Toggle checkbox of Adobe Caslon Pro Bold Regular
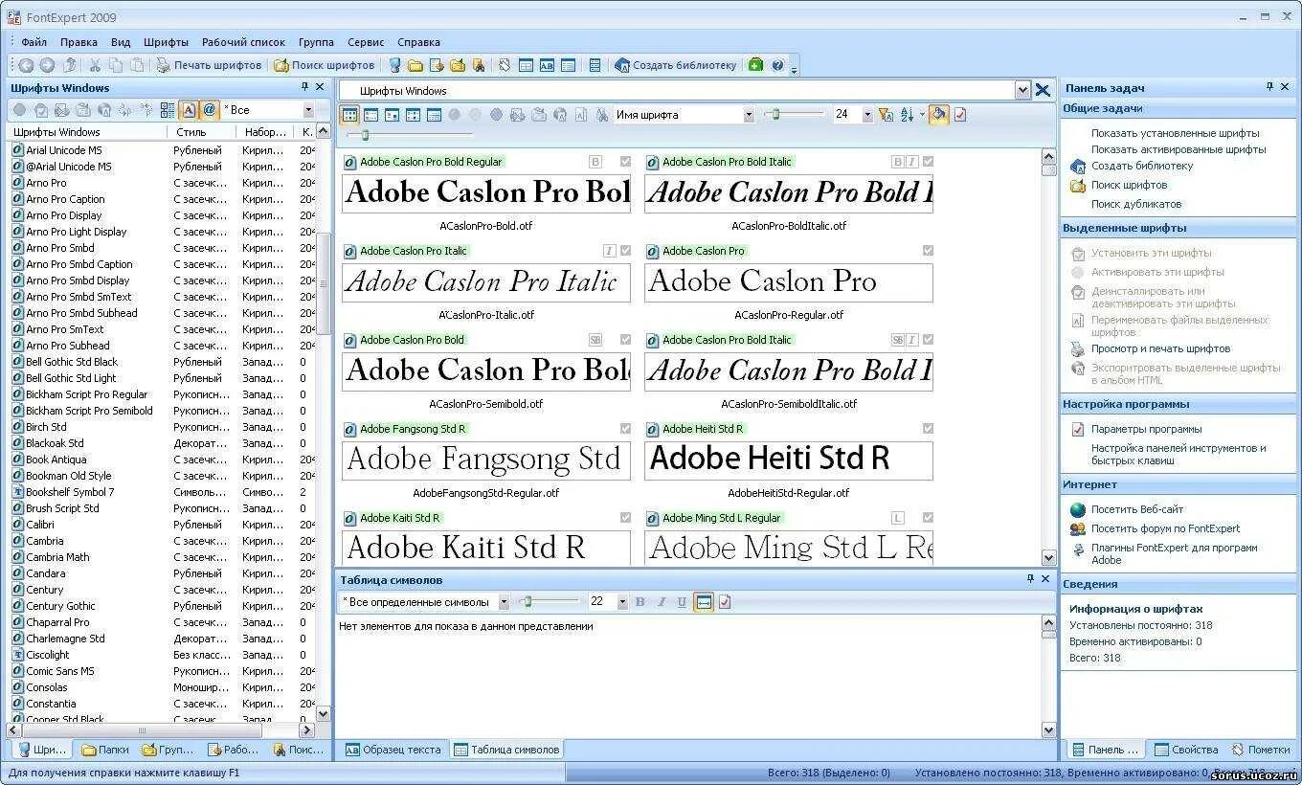 pyautogui.click(x=625, y=162)
